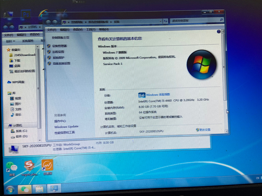Open 文件(F) menu in Computer window

coord(9,35)
